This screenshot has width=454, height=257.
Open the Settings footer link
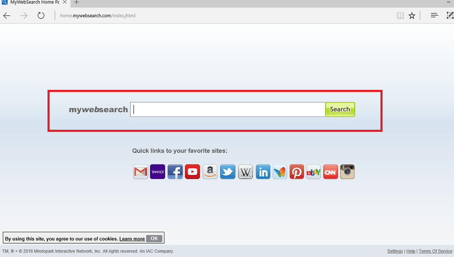[x=395, y=251]
